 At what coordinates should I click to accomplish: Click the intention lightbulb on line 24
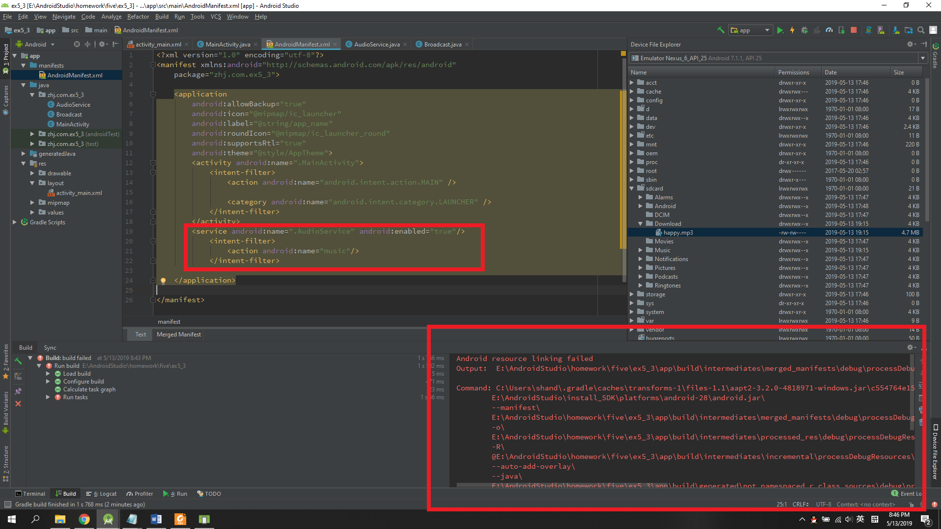[163, 281]
